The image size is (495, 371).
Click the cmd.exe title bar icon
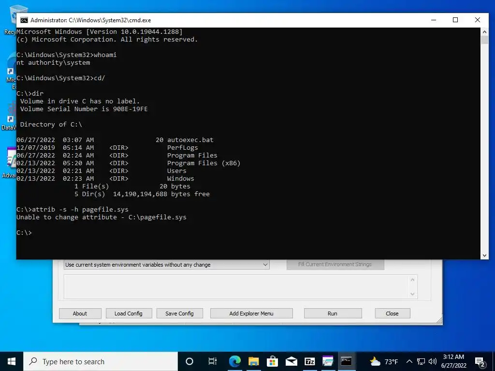pos(24,20)
